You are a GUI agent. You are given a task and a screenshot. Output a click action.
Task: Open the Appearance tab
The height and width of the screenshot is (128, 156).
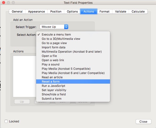pyautogui.click(x=36, y=11)
